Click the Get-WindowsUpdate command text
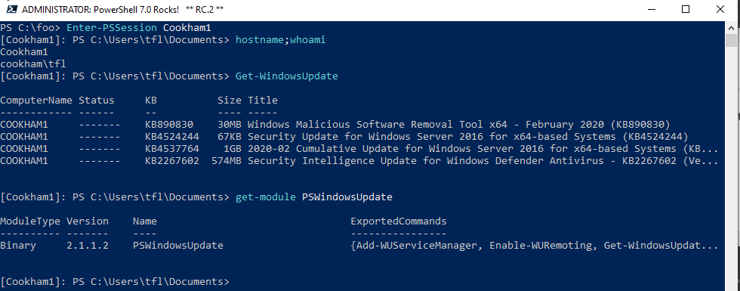 (x=286, y=76)
